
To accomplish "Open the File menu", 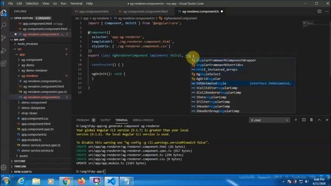I will coord(10,4).
